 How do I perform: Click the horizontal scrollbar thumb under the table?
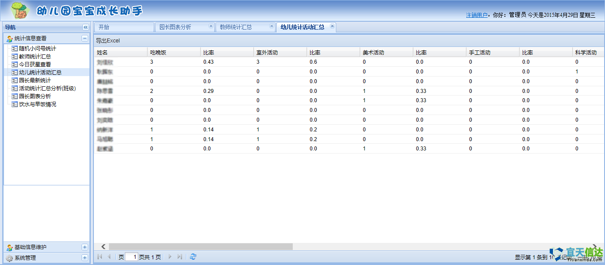(201, 246)
